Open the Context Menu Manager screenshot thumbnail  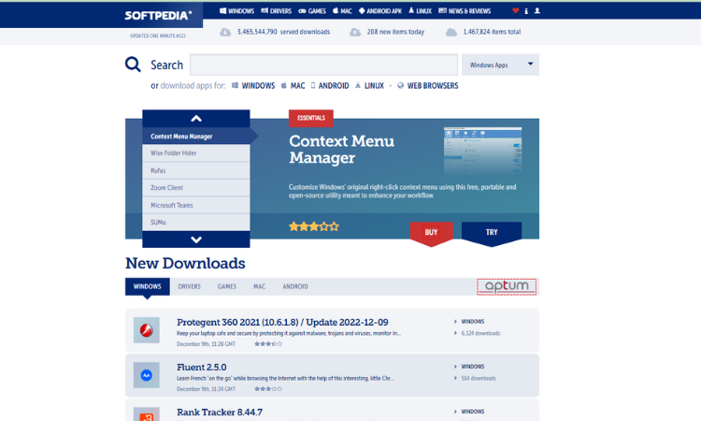tap(482, 151)
